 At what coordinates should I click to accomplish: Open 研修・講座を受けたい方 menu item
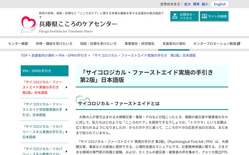54,44
